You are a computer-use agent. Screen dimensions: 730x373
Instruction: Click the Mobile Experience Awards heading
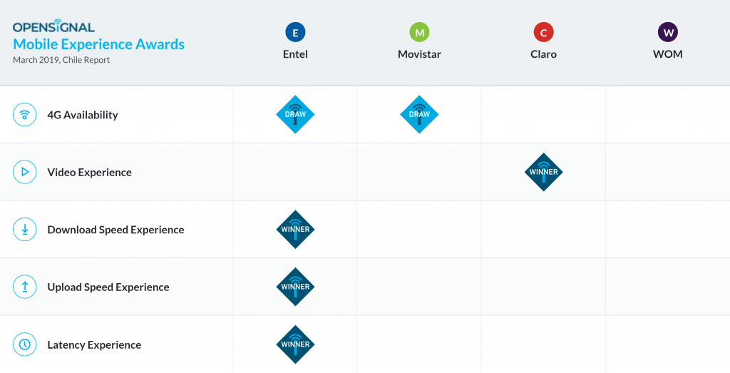[x=98, y=44]
